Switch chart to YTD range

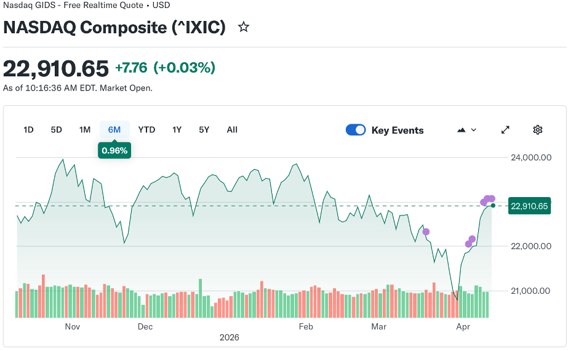coord(146,130)
